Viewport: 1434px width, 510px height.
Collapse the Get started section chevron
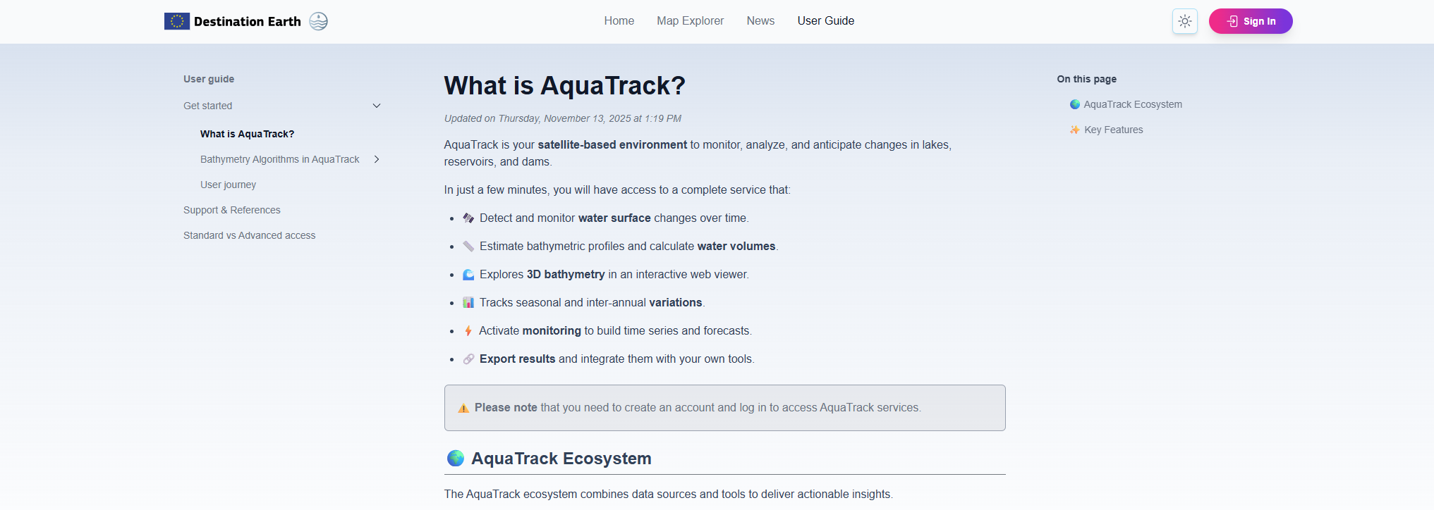pyautogui.click(x=377, y=106)
